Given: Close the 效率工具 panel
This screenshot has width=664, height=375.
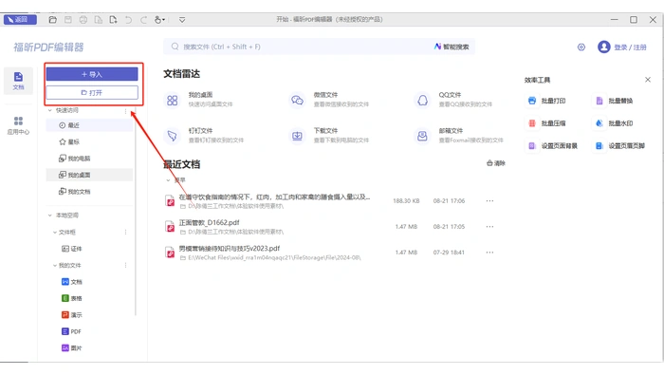Looking at the screenshot, I should point(648,80).
